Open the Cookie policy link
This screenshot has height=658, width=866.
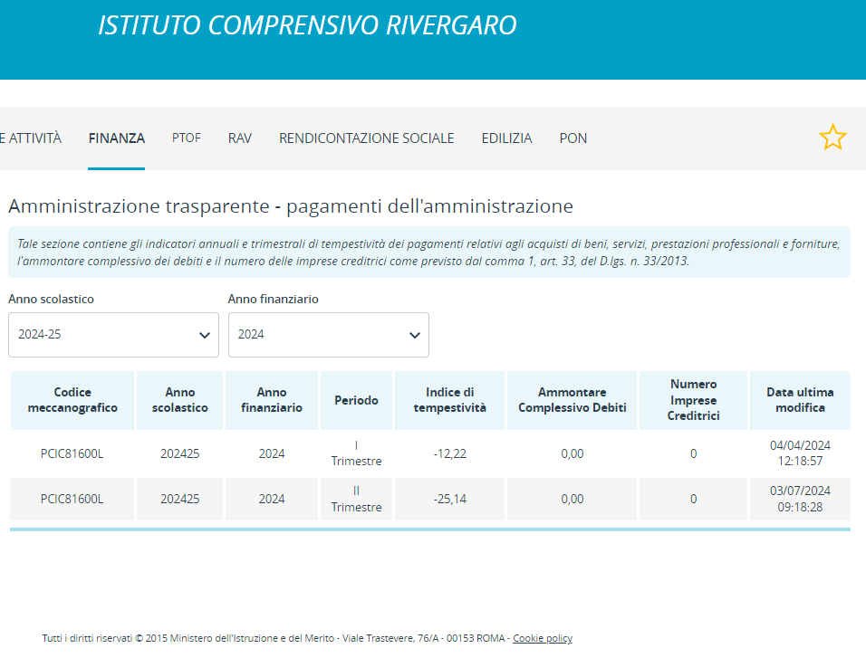click(542, 638)
